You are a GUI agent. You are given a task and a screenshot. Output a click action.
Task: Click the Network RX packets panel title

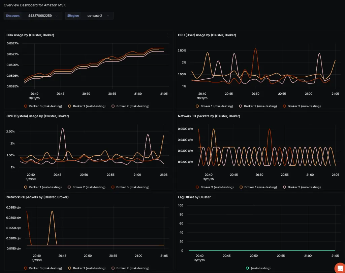pyautogui.click(x=37, y=197)
